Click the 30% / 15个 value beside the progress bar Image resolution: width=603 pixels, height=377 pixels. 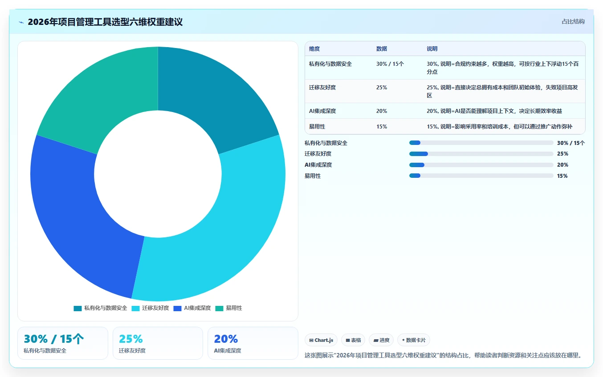(571, 143)
